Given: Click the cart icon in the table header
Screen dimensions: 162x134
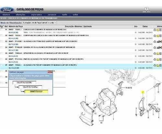Looking at the screenshot, I should click(x=2, y=27).
